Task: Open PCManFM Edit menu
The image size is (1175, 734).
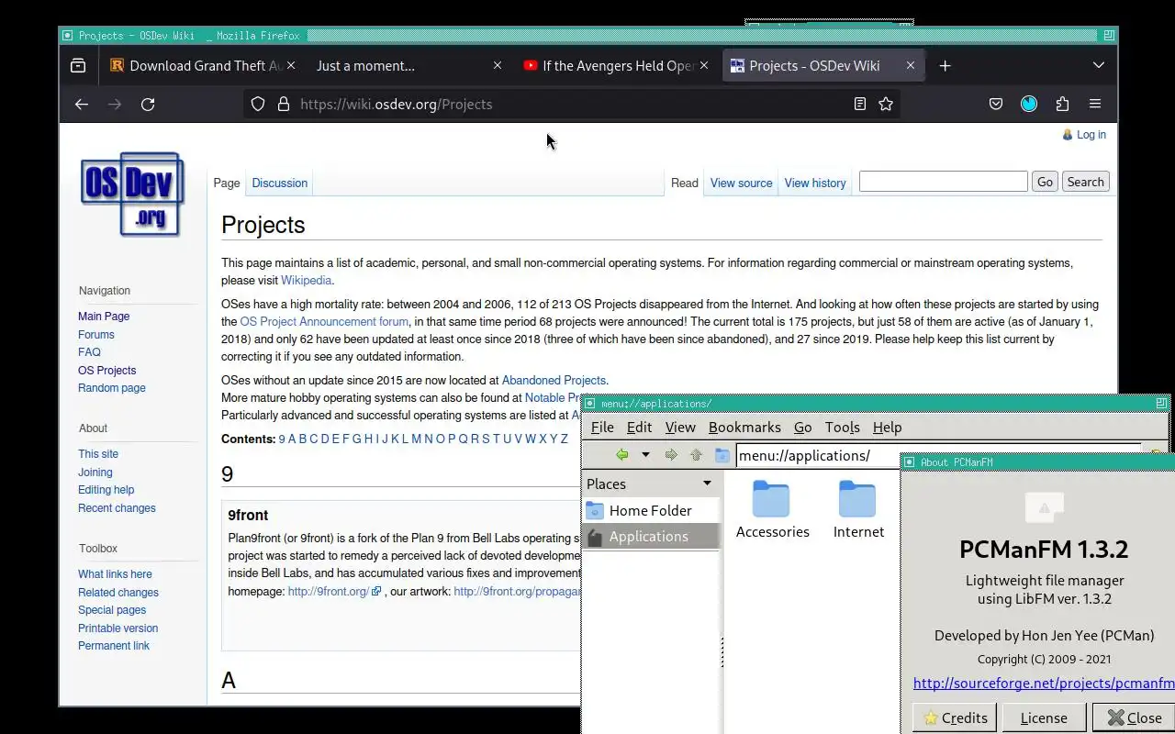Action: pyautogui.click(x=639, y=428)
